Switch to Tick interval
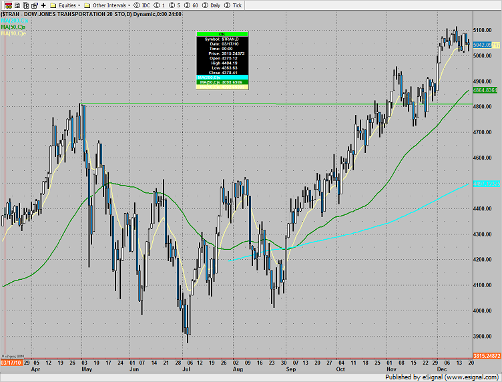 tap(233, 5)
